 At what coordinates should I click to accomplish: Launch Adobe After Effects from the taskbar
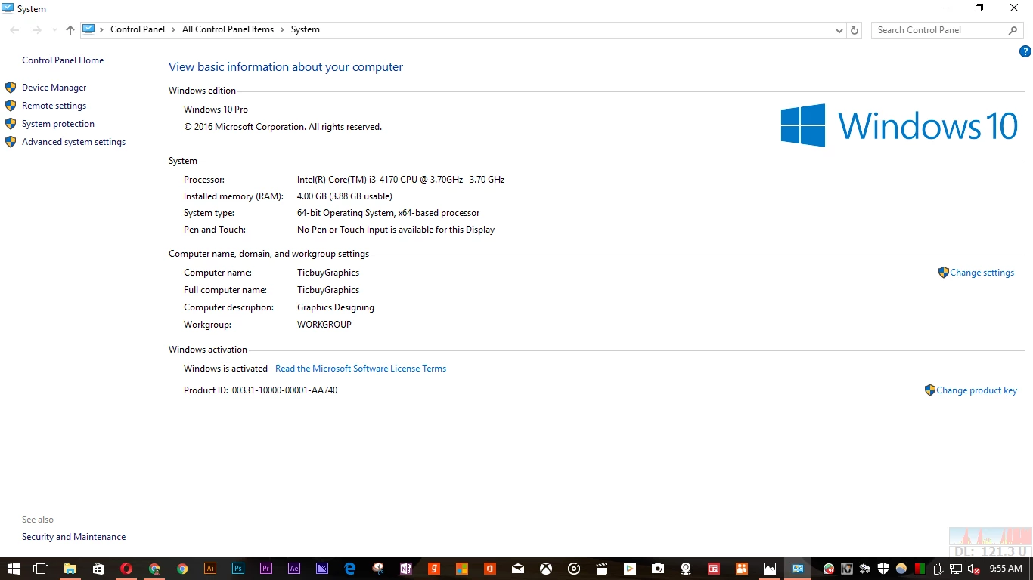294,569
